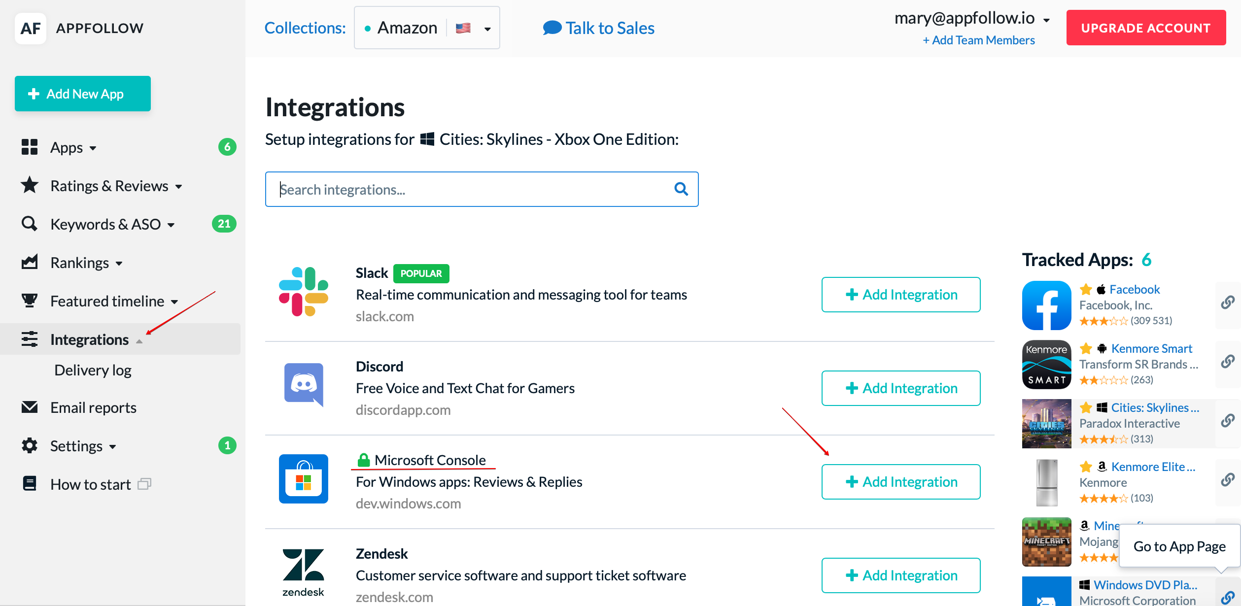Add the Slack integration

pyautogui.click(x=901, y=295)
